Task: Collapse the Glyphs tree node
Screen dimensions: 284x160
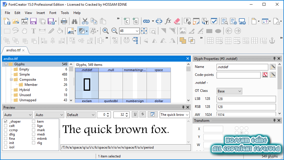Action: (x=6, y=64)
